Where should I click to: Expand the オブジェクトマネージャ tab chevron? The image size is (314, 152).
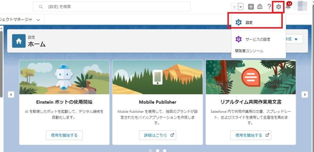click(38, 20)
